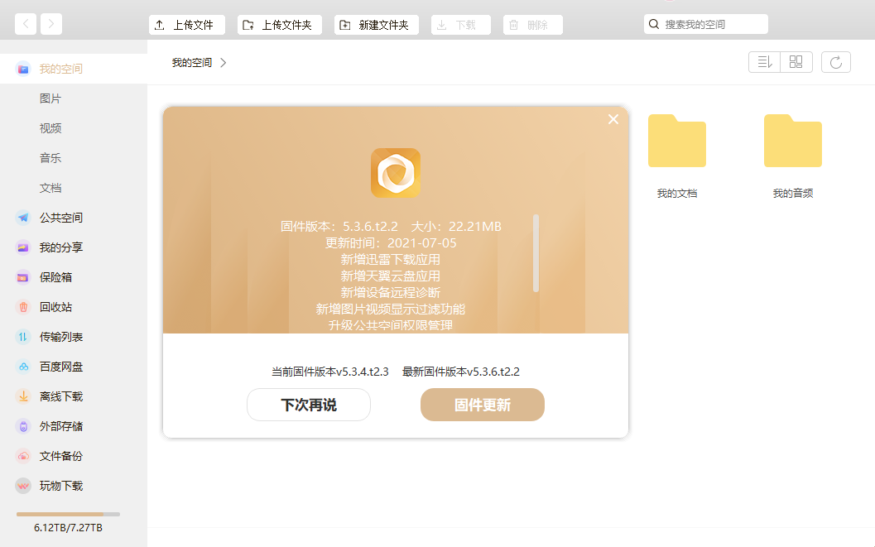Screen dimensions: 875x547
Task: Click the 新增迅雷下载应用 release note
Action: pyautogui.click(x=391, y=260)
